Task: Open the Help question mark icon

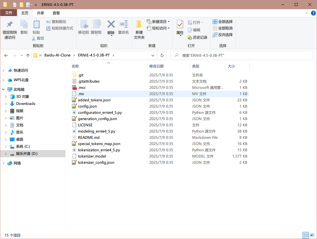Action: point(313,13)
